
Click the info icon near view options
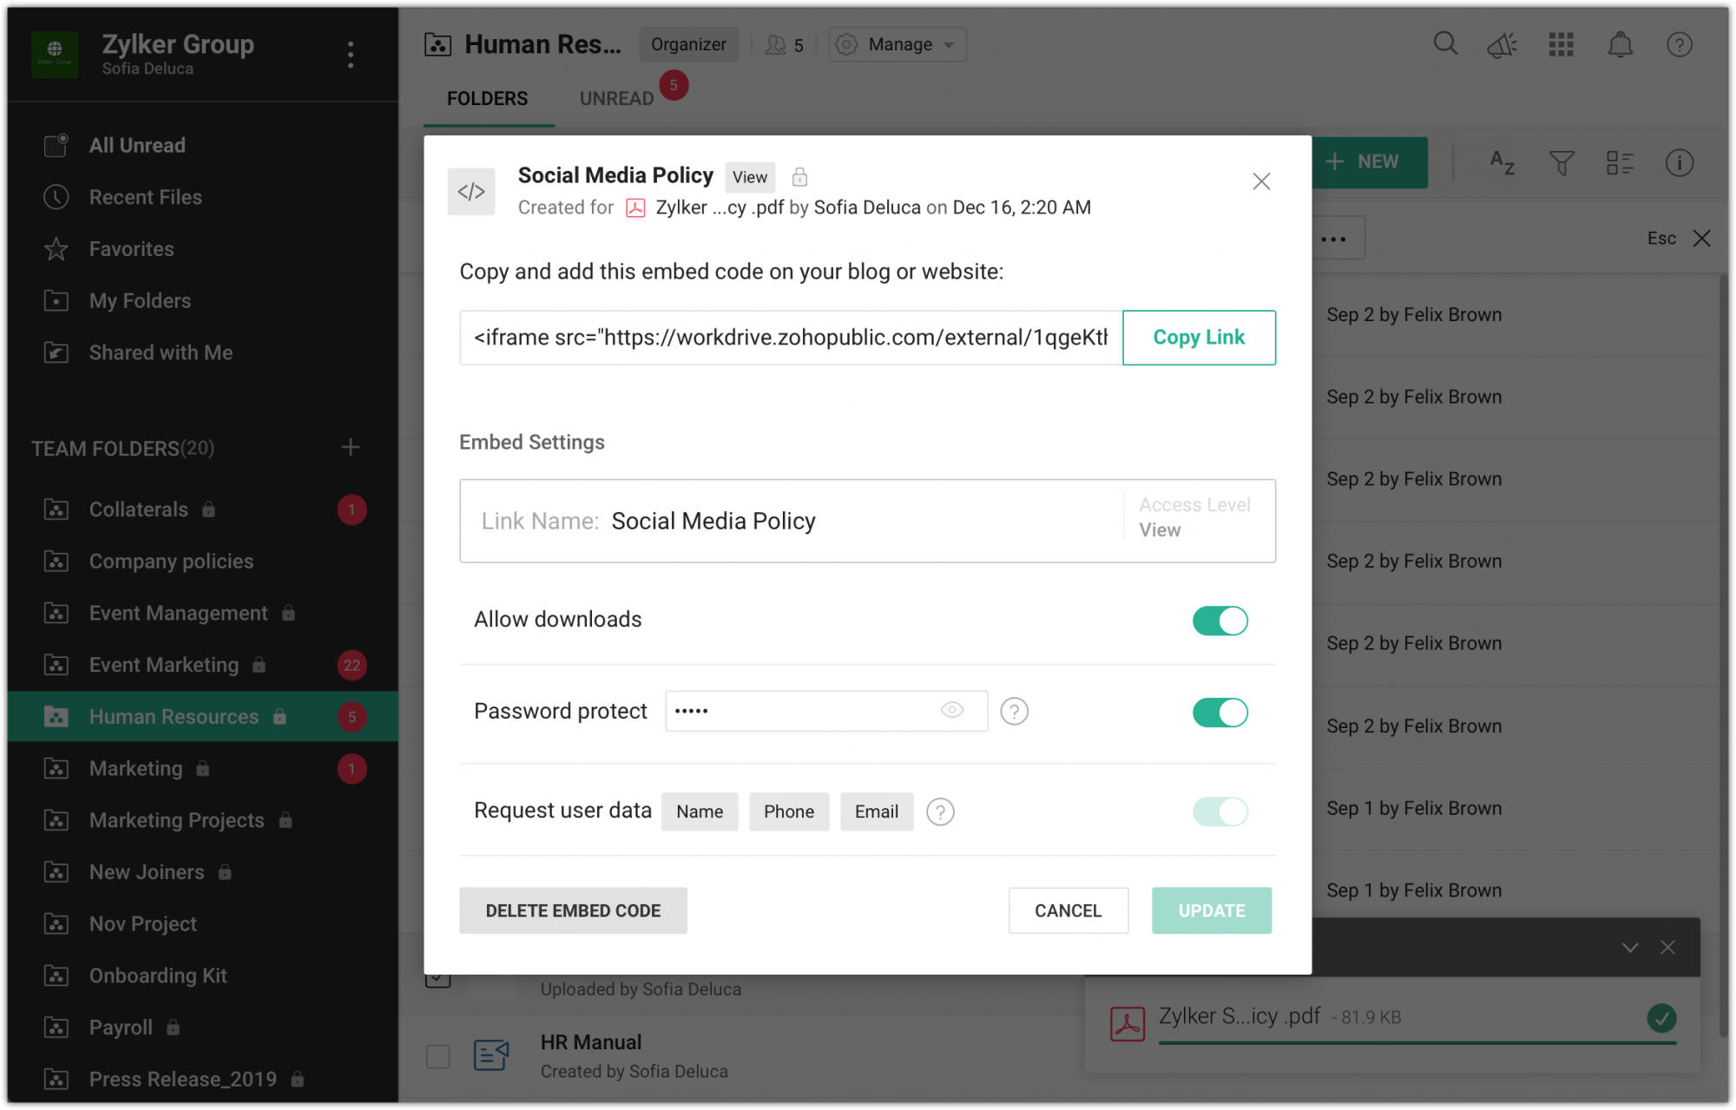pyautogui.click(x=1679, y=162)
